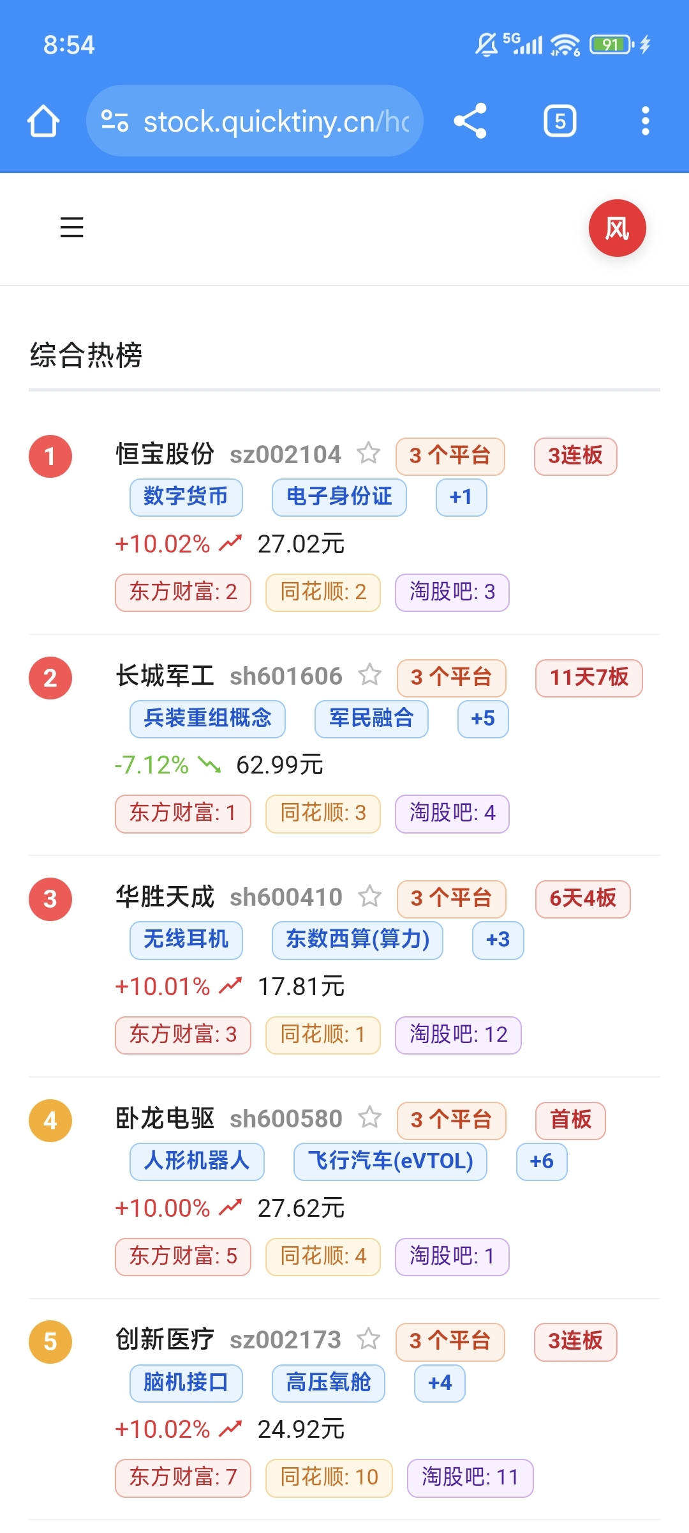Screen dimensions: 689x1533
Task: Toggle favorite star for 卧龙电驱
Action: tap(370, 1118)
